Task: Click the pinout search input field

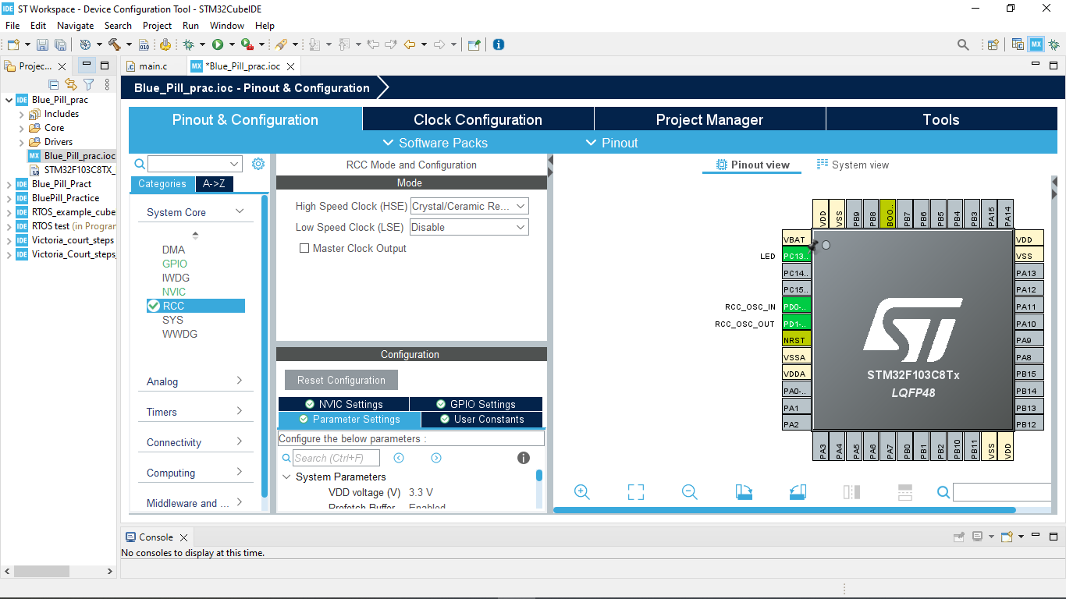Action: point(1002,491)
